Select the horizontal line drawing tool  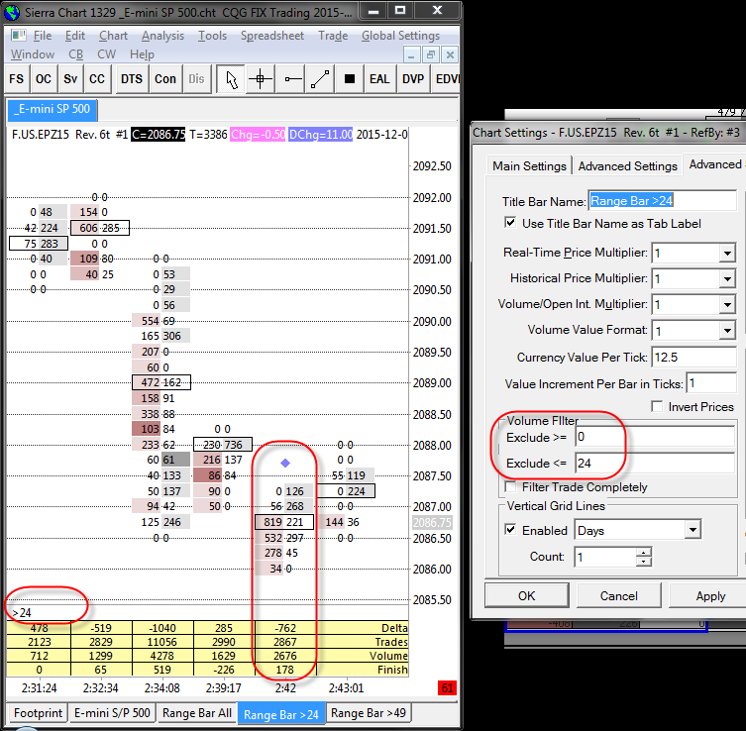coord(290,79)
